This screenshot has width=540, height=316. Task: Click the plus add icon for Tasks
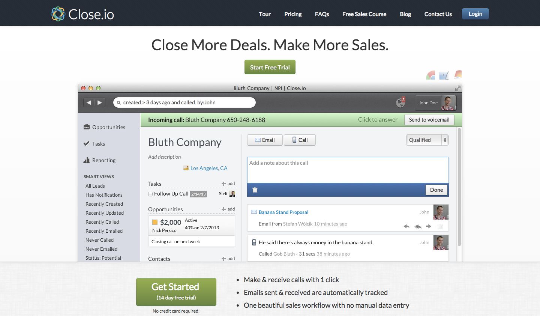click(224, 184)
